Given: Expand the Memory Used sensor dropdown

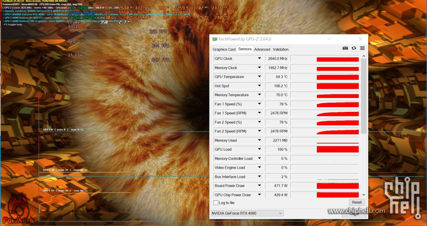Looking at the screenshot, I should (x=260, y=140).
